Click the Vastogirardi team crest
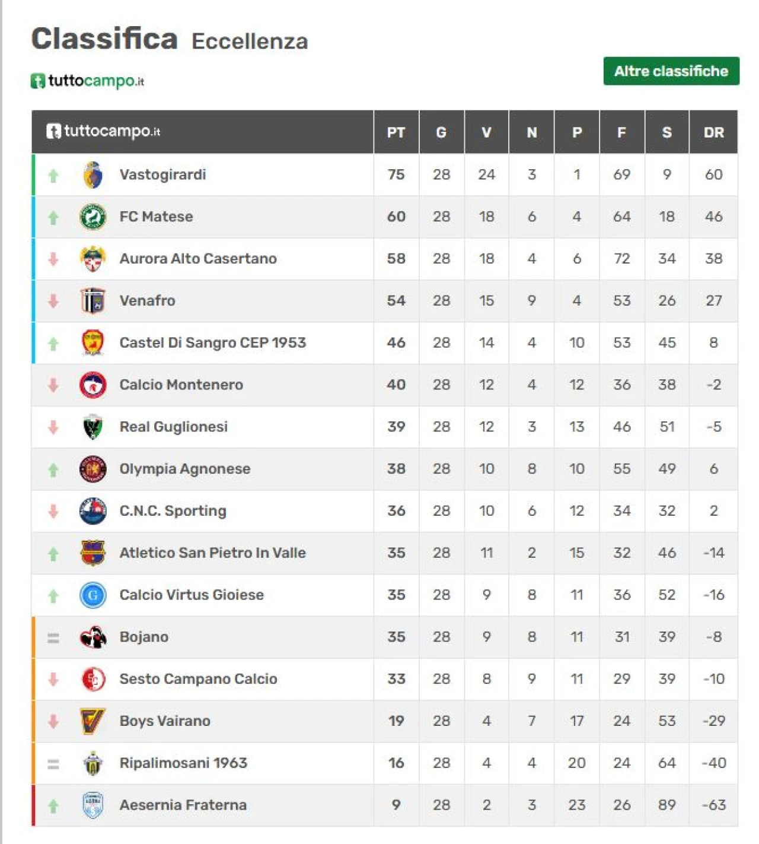The image size is (759, 844). pyautogui.click(x=93, y=175)
